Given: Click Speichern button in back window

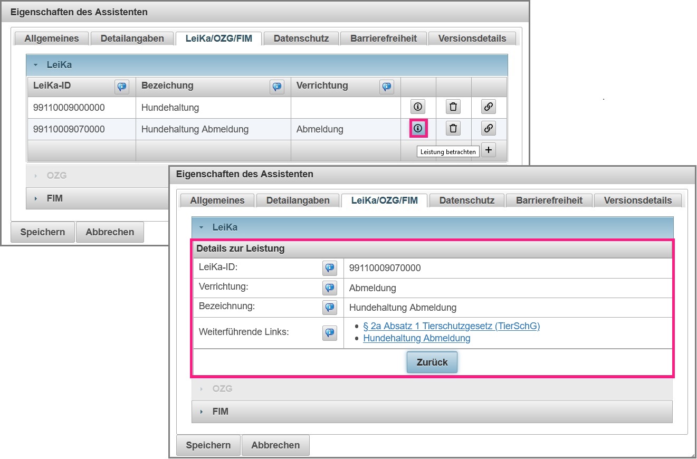Looking at the screenshot, I should [43, 232].
